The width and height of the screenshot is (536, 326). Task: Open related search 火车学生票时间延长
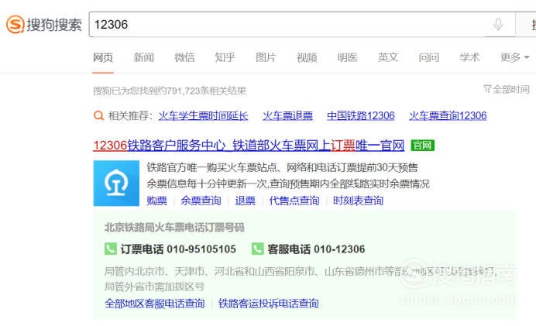point(204,116)
